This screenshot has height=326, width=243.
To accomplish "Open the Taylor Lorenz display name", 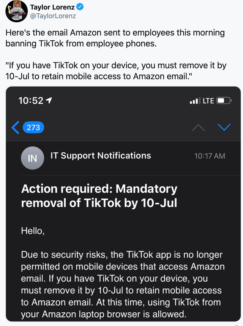I will click(x=54, y=7).
